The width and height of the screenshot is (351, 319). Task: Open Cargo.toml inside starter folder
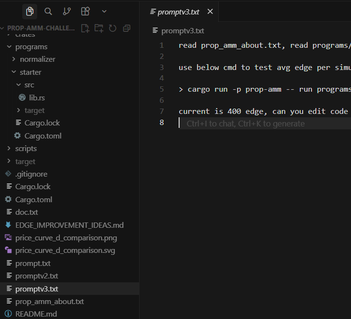click(x=43, y=136)
